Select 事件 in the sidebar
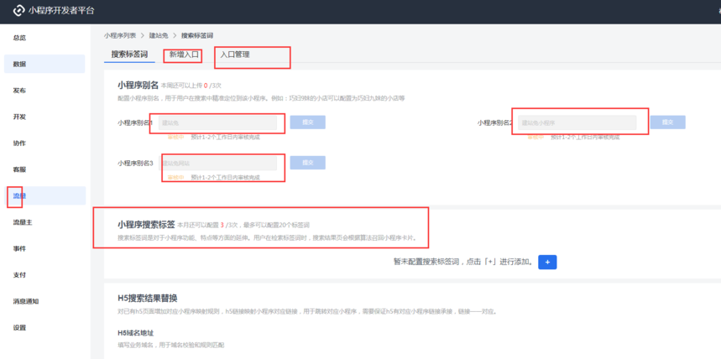Viewport: 721px width, 359px height. click(x=19, y=248)
